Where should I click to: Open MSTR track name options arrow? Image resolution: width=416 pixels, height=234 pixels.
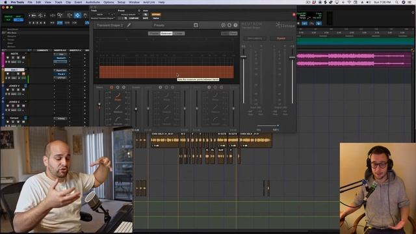(26, 53)
